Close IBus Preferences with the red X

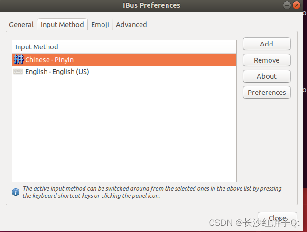click(297, 5)
